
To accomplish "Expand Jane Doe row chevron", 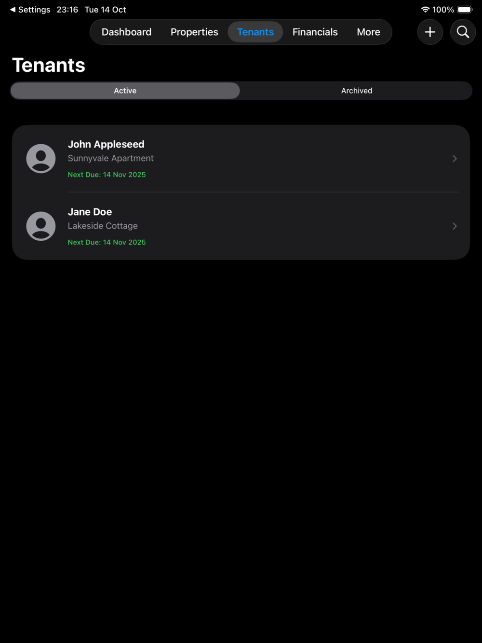I will click(455, 226).
